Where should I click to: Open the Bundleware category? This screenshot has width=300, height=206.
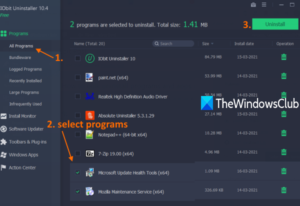(x=20, y=57)
